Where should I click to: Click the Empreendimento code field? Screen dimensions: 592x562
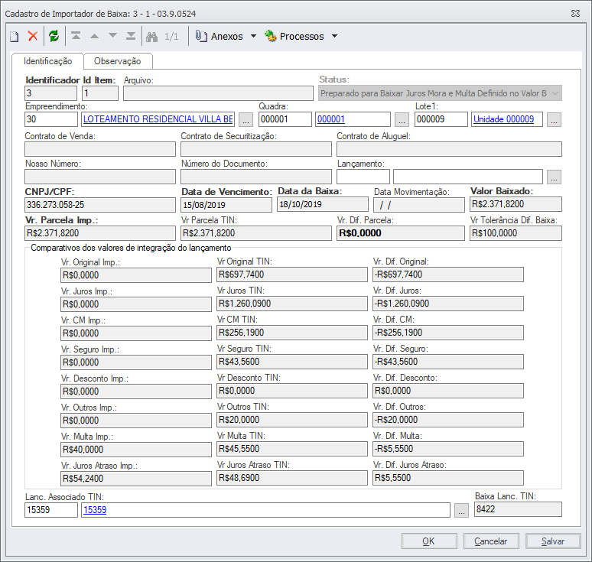point(51,119)
